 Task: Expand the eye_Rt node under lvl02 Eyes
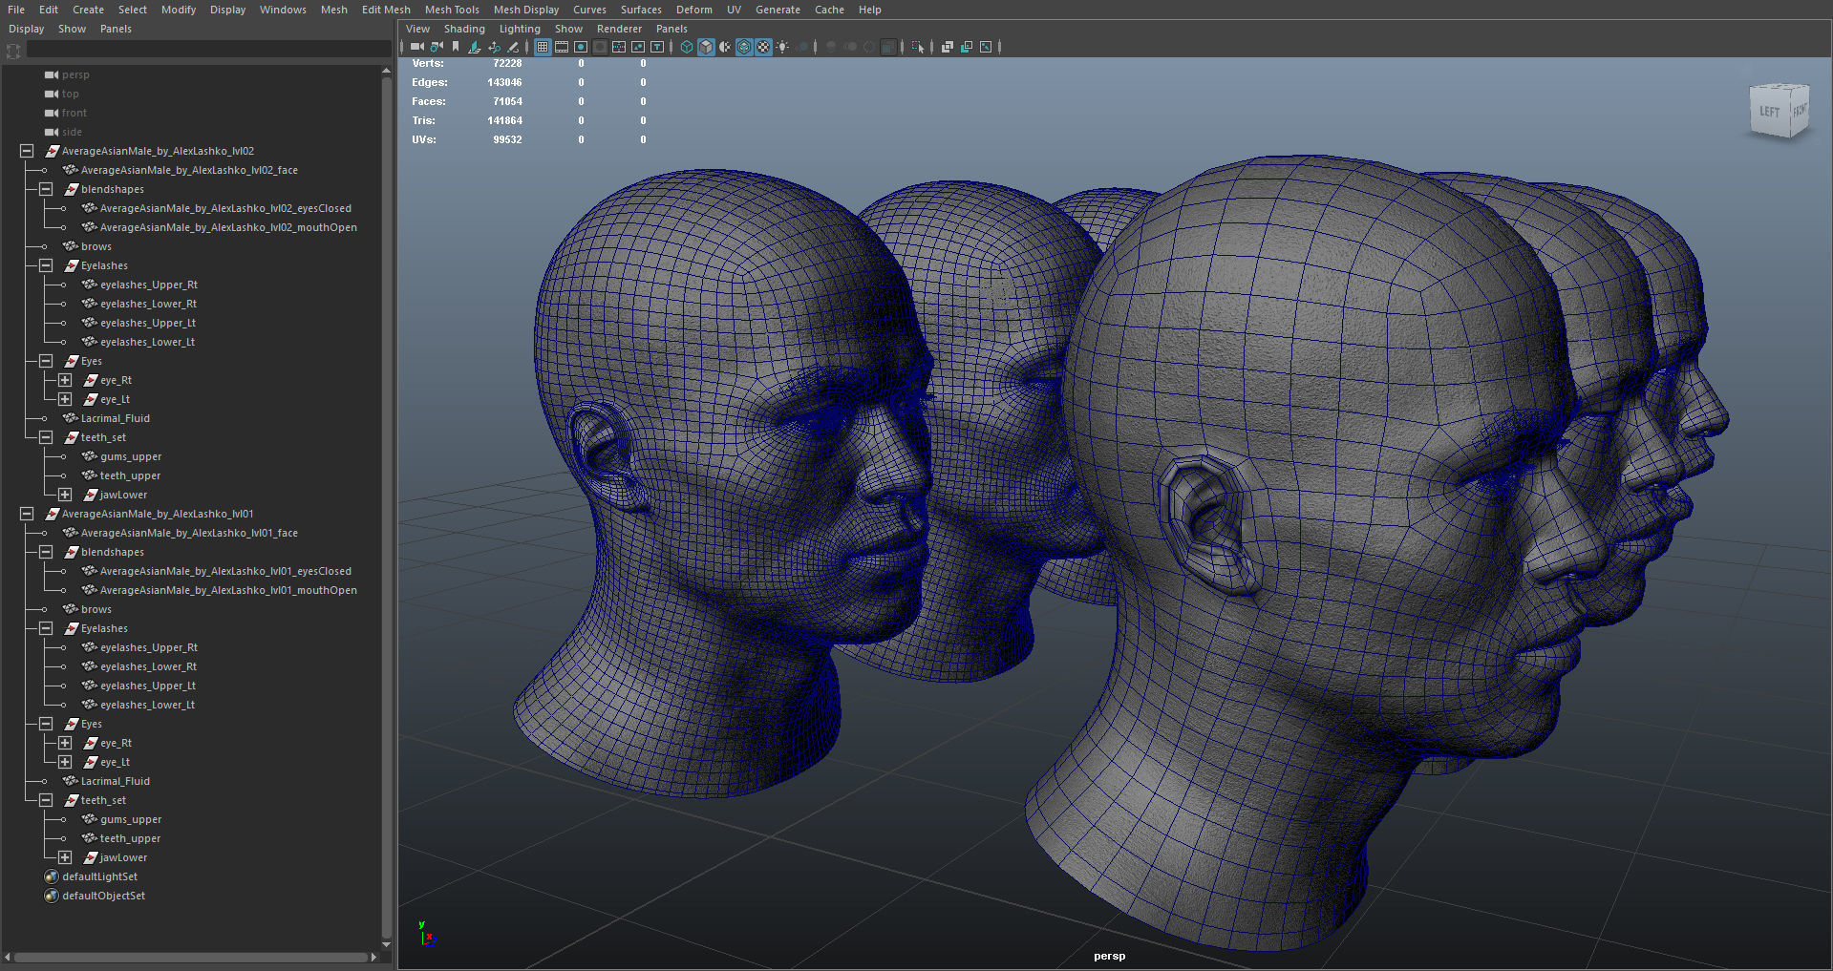[65, 380]
